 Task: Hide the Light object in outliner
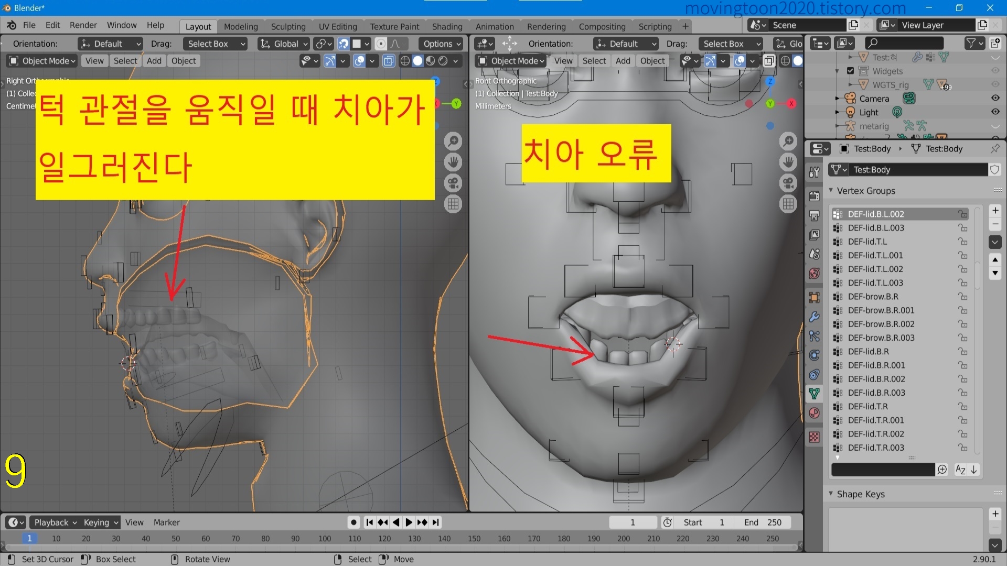995,112
